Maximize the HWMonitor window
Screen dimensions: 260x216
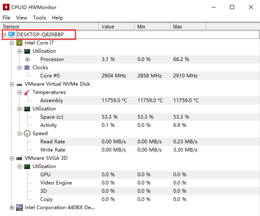click(232, 7)
